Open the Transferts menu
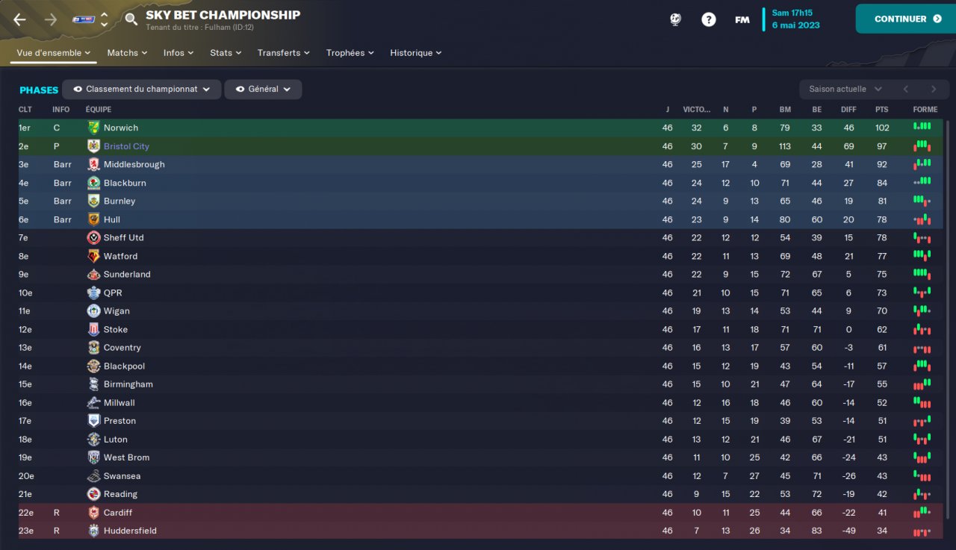 pyautogui.click(x=284, y=53)
